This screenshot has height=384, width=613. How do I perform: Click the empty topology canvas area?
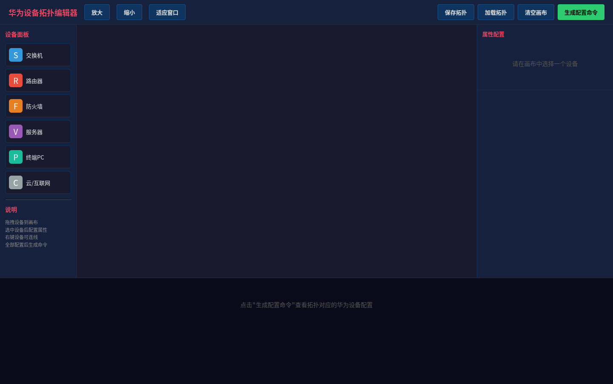pyautogui.click(x=277, y=151)
